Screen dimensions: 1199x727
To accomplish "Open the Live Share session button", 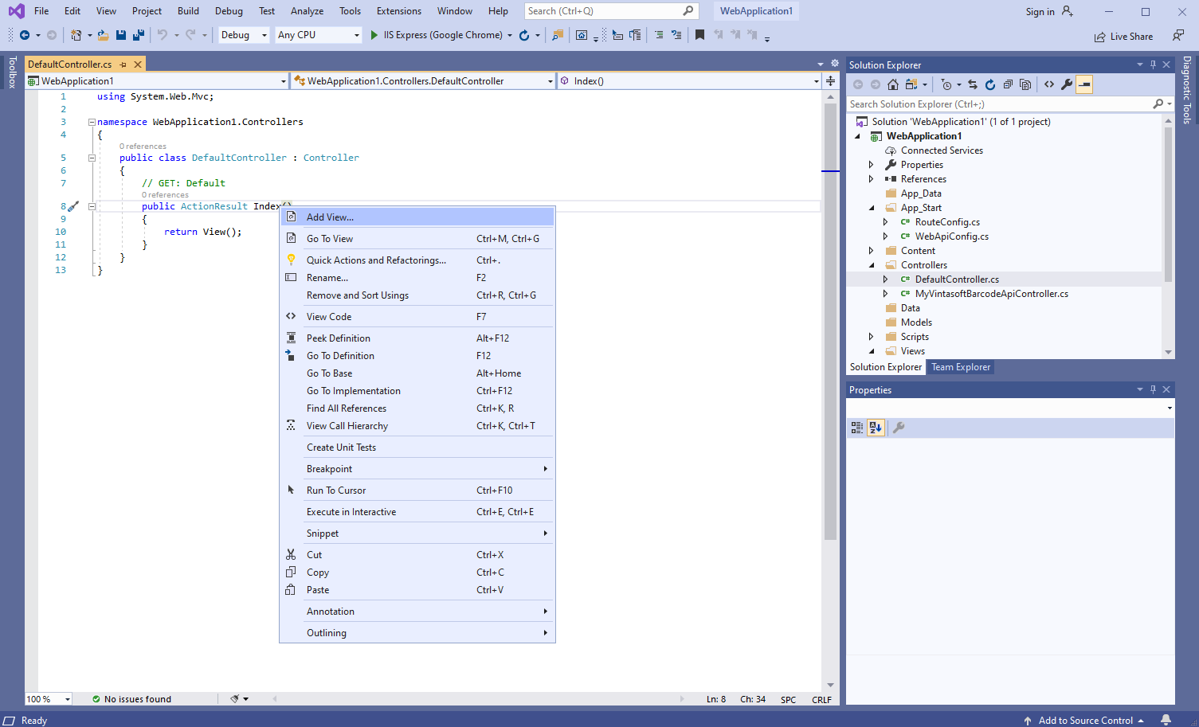I will point(1123,37).
